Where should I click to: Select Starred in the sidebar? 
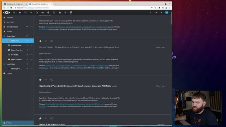9,31
